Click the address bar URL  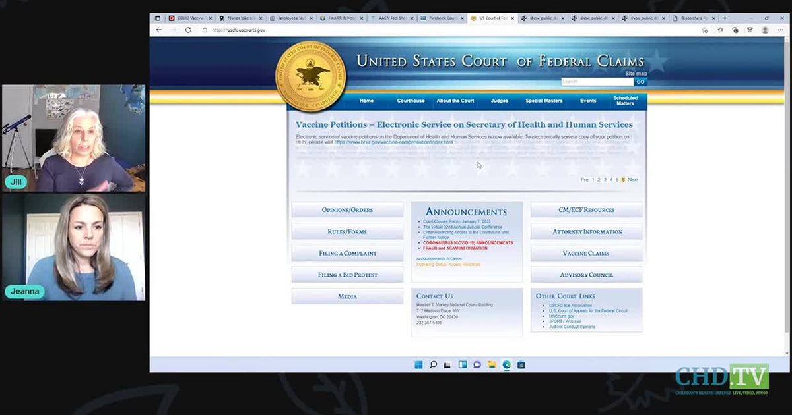[239, 30]
